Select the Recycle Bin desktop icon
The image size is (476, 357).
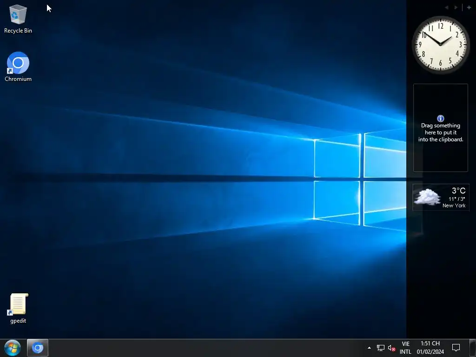coord(18,19)
